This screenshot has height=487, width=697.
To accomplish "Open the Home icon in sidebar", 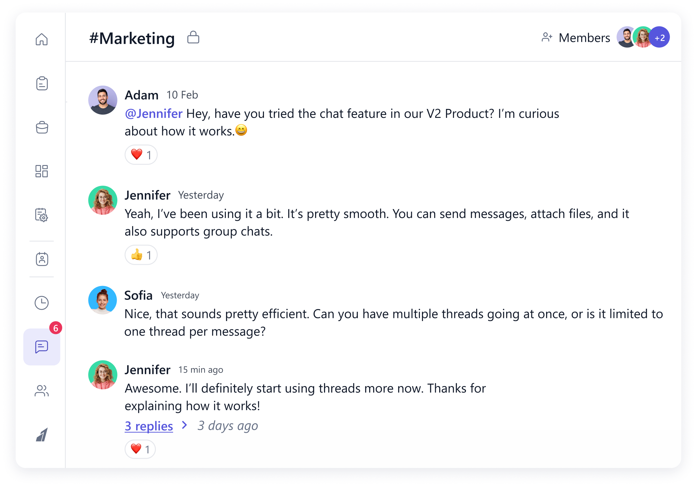I will 42,39.
